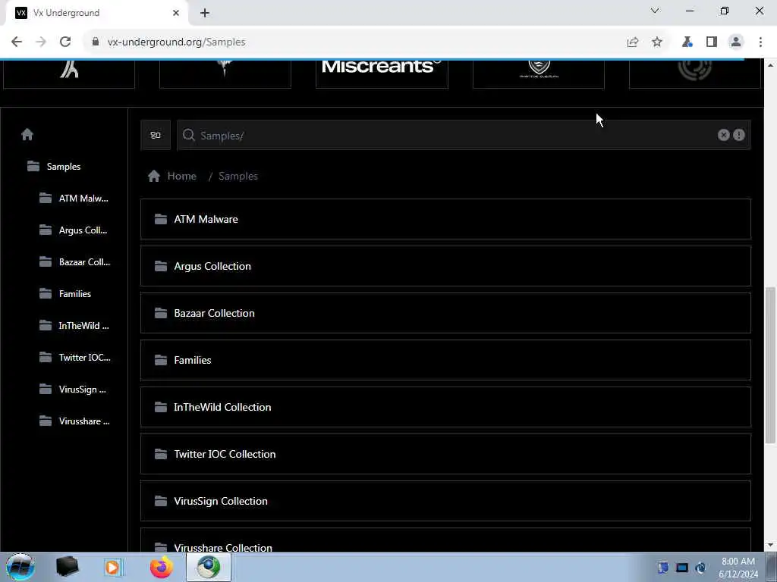This screenshot has height=582, width=777.
Task: Toggle the browser side panel
Action: 712,42
